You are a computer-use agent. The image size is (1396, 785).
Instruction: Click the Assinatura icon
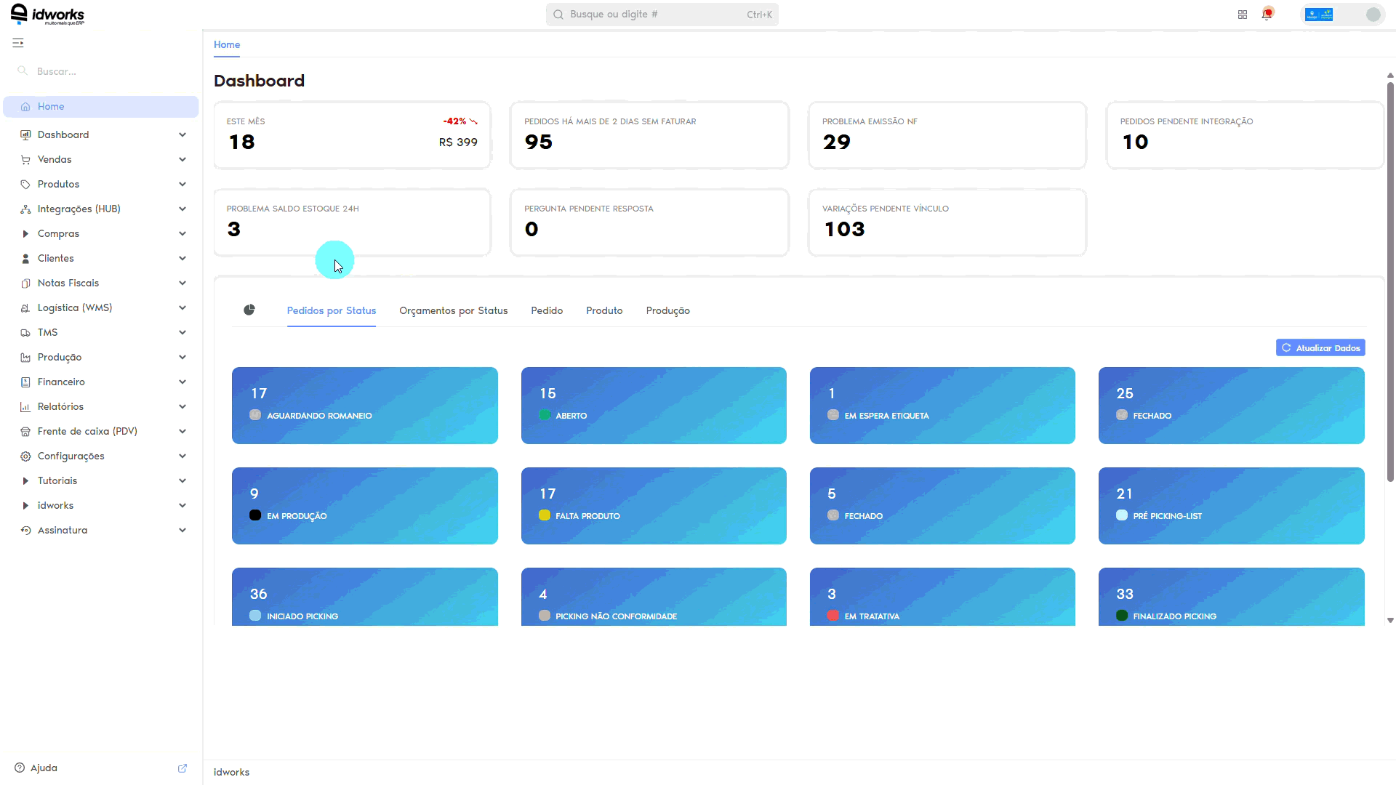(25, 530)
